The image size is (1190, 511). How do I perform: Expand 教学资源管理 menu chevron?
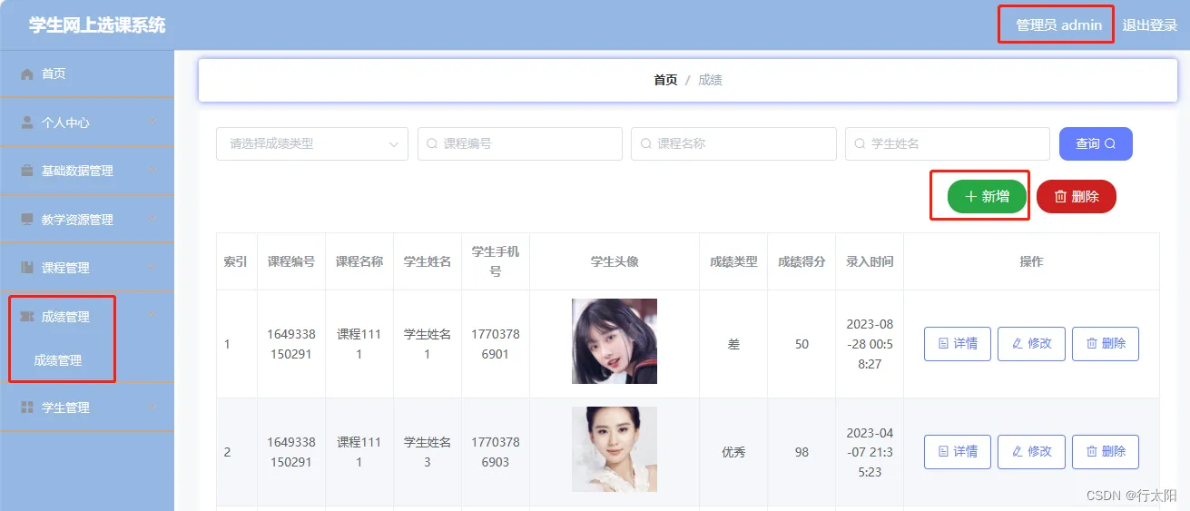click(x=152, y=219)
